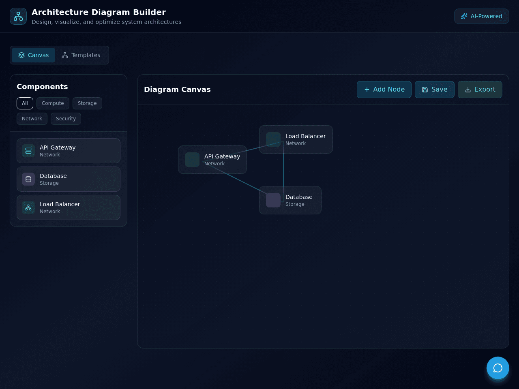Filter components by Security category
The image size is (519, 389).
click(66, 119)
